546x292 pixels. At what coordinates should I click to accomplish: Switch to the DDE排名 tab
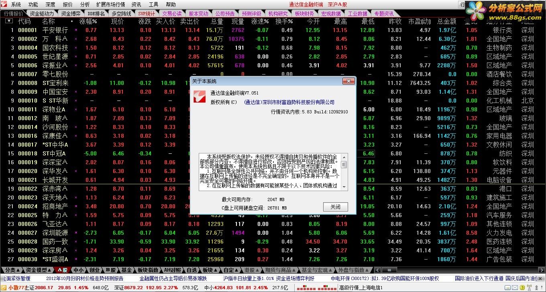(96, 14)
